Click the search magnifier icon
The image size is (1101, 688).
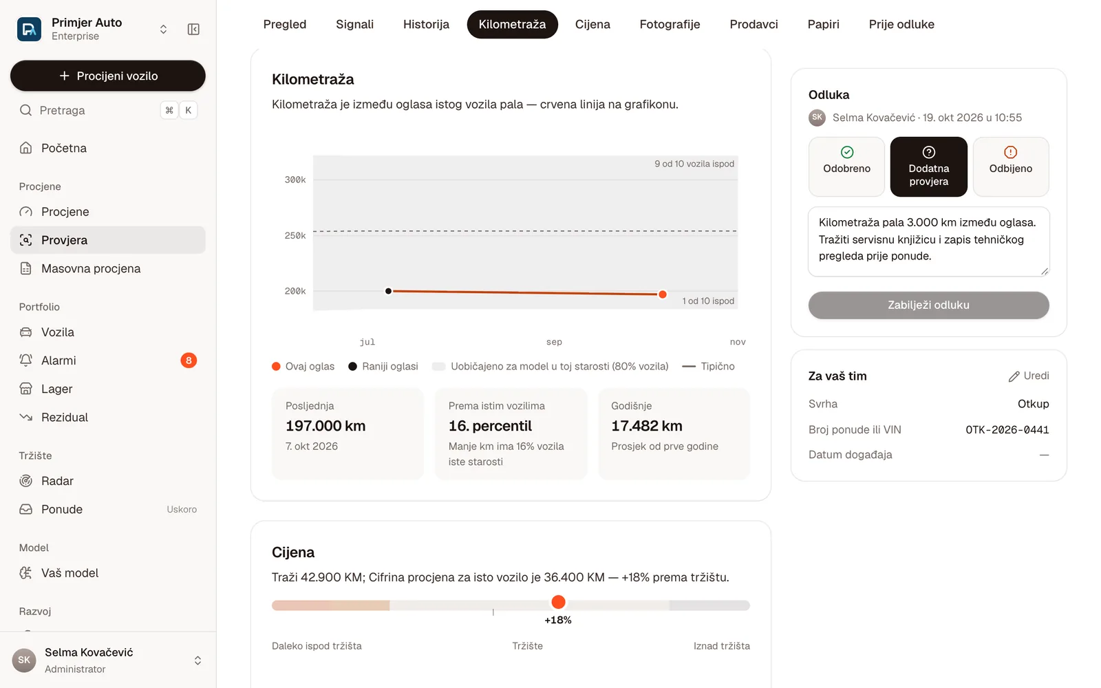(25, 110)
